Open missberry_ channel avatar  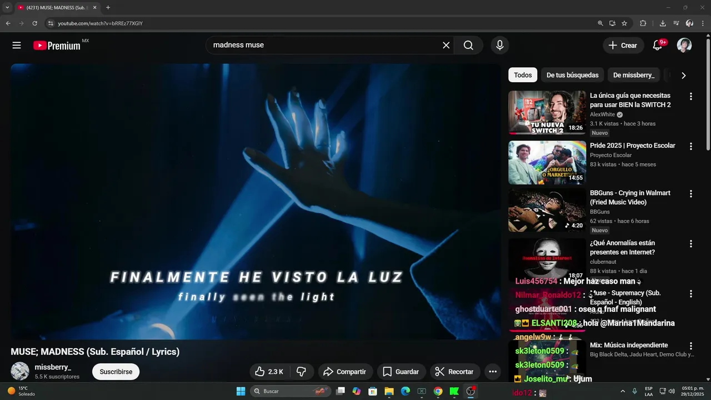(x=20, y=371)
